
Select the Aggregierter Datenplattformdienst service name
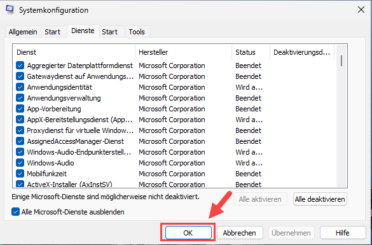click(x=79, y=66)
